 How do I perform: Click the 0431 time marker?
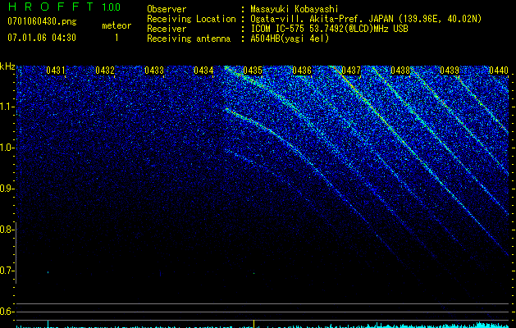pyautogui.click(x=56, y=71)
